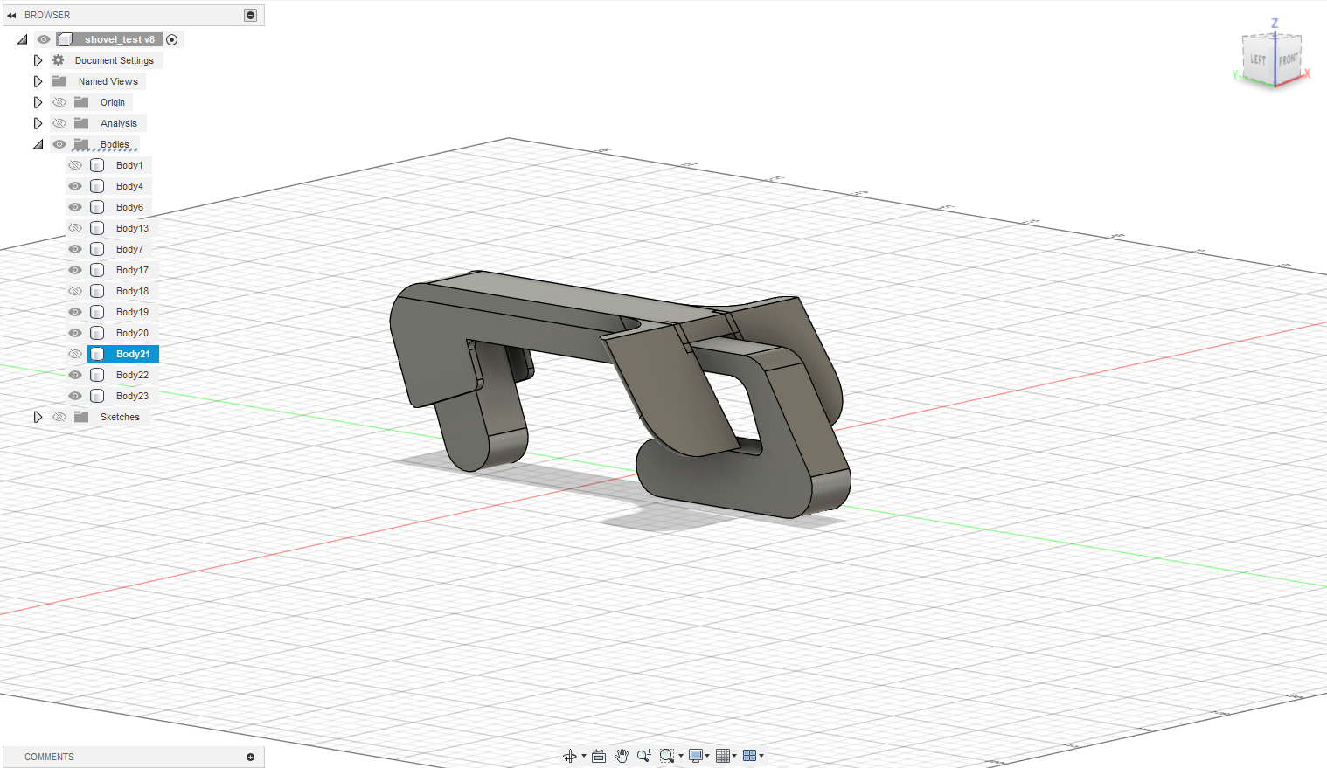Open the Viewports dropdown arrow
This screenshot has width=1327, height=768.
761,756
